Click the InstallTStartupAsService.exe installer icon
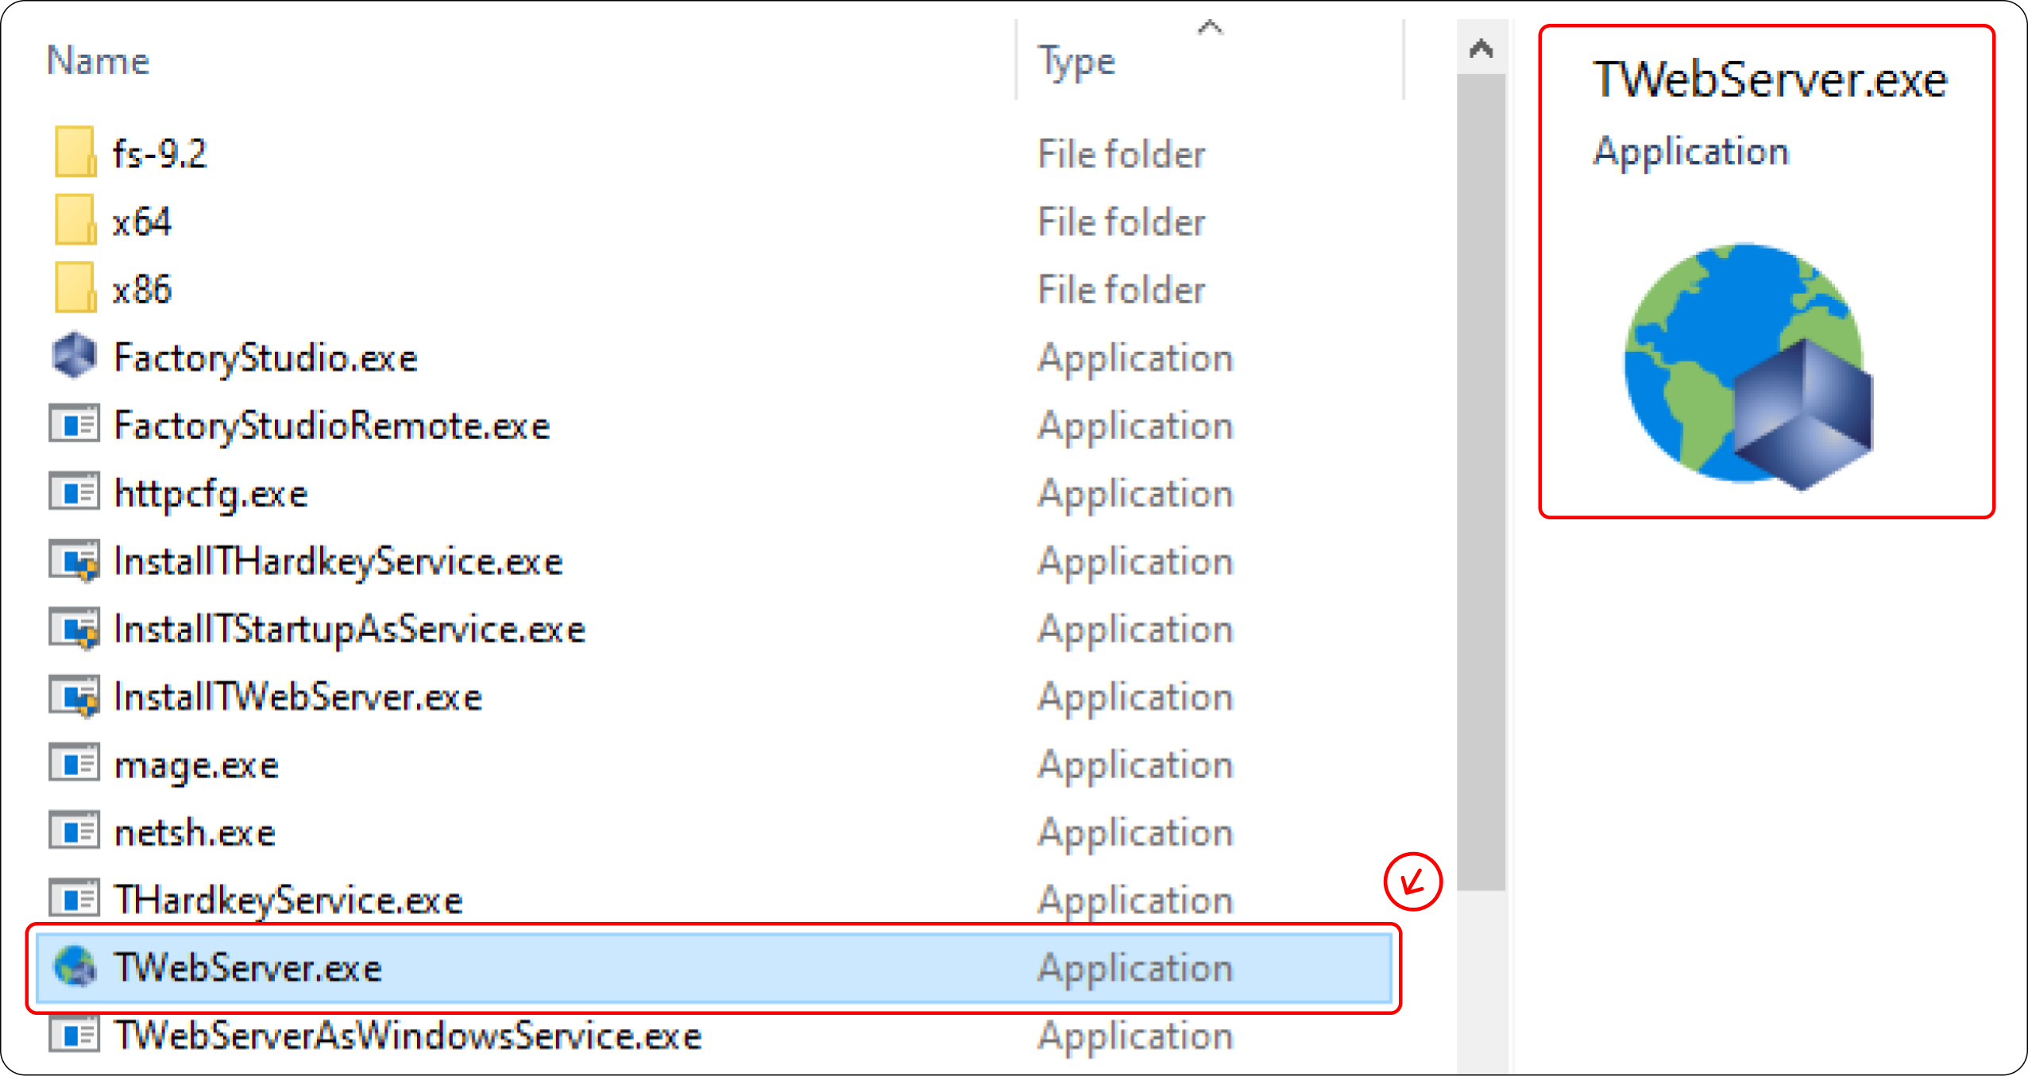 74,628
